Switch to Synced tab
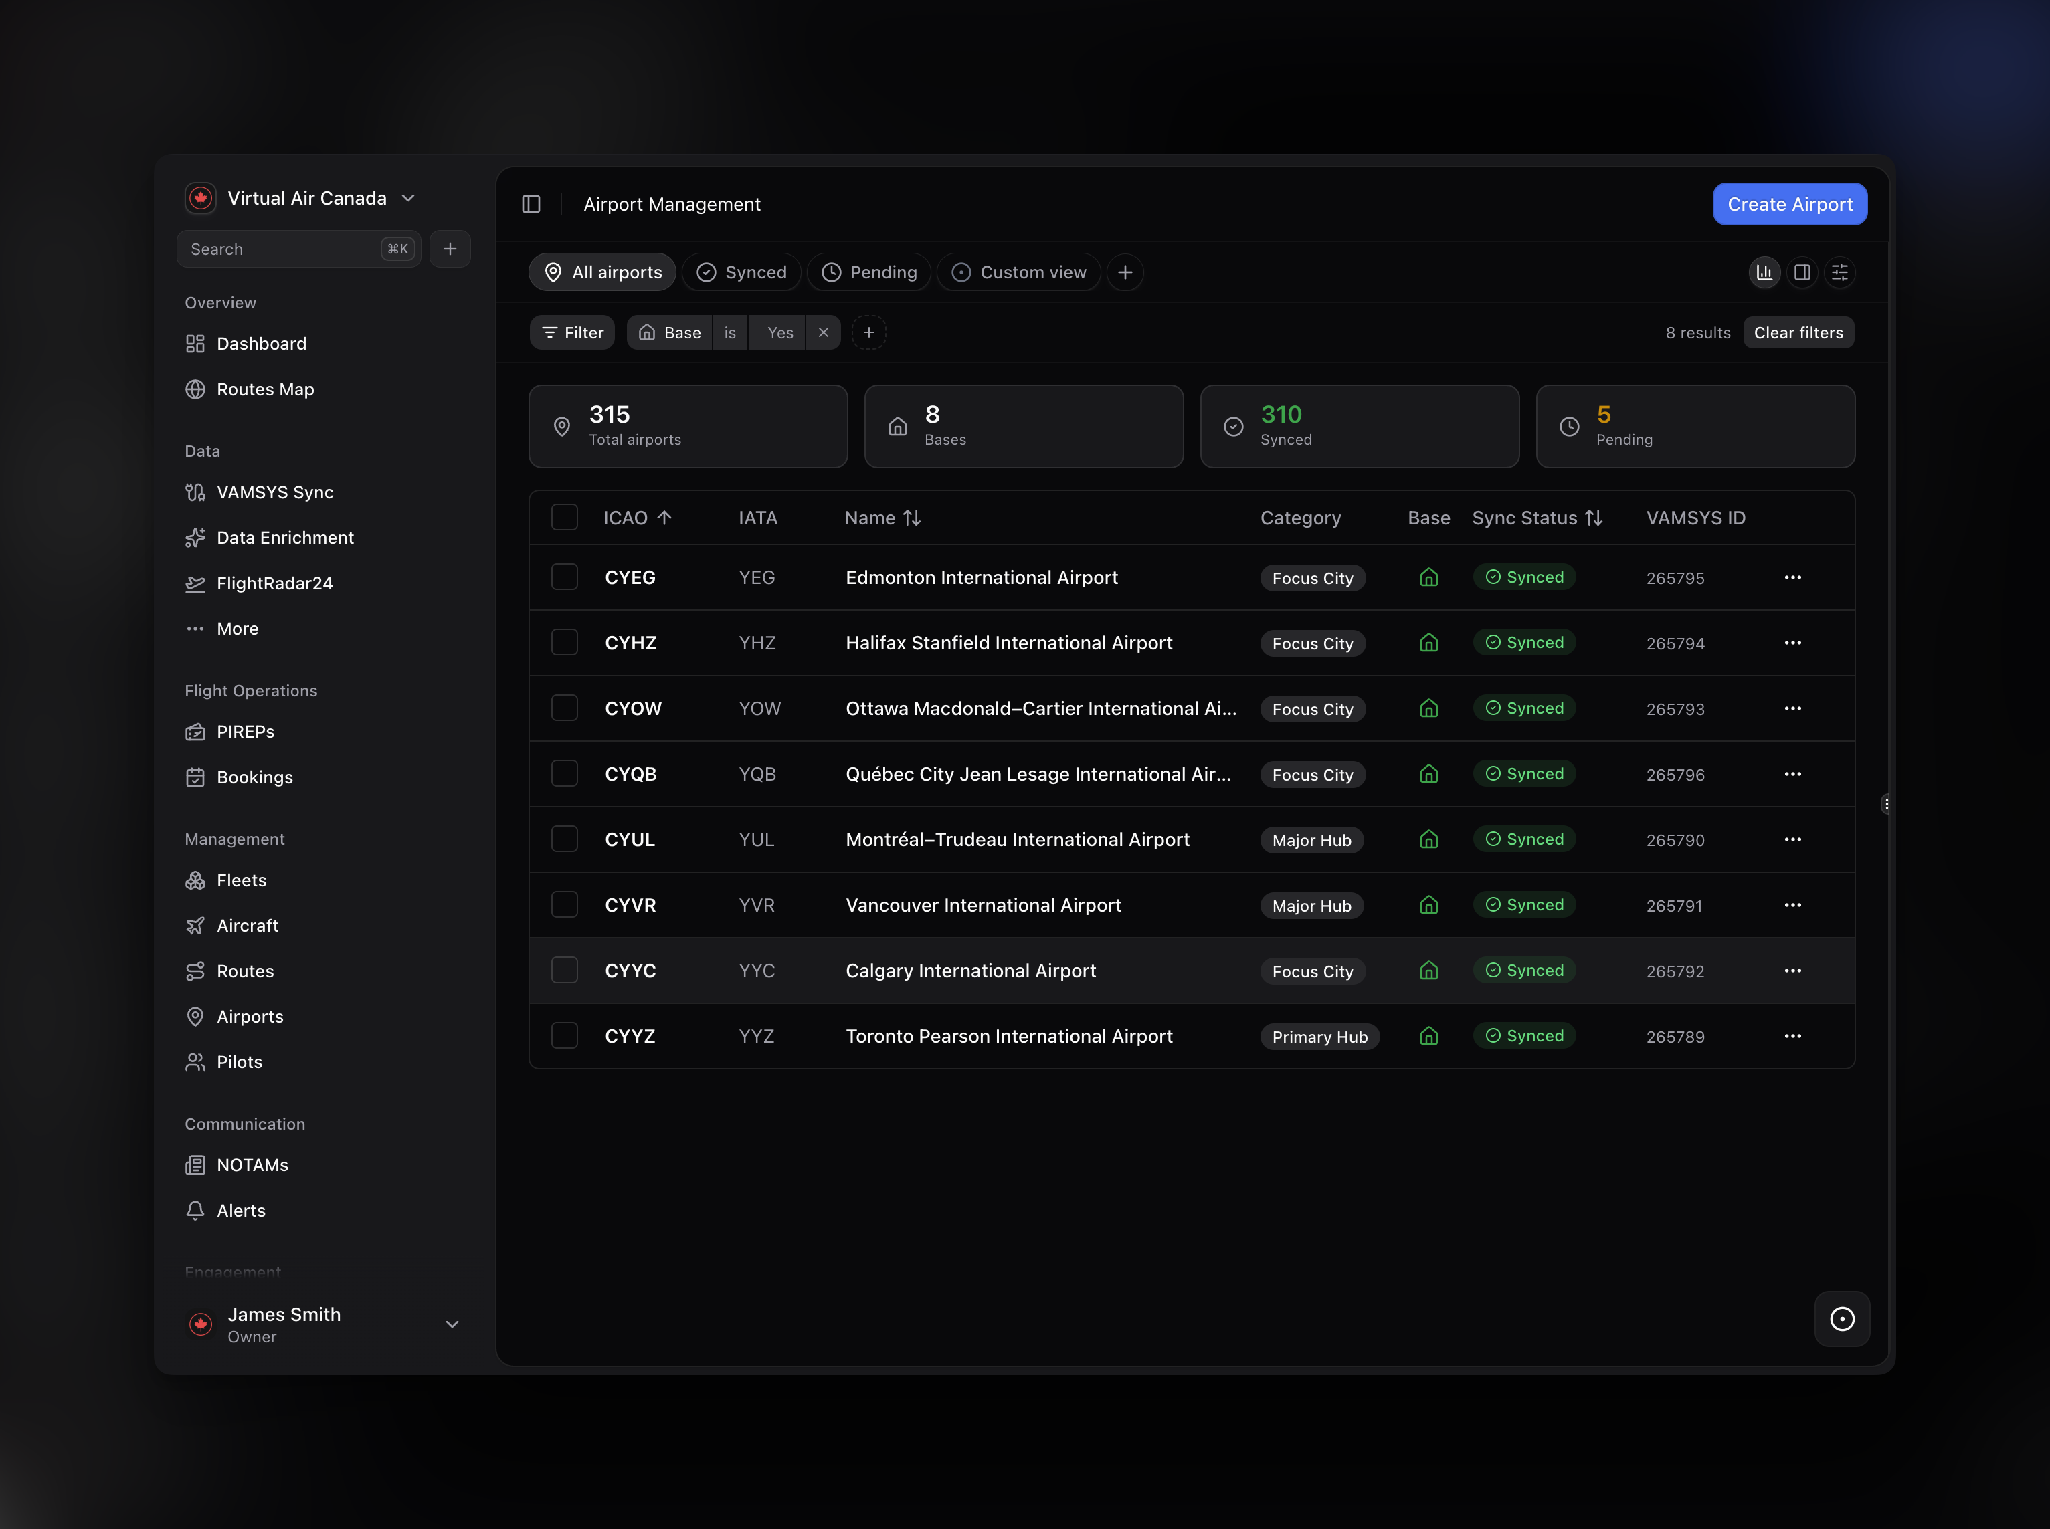This screenshot has width=2050, height=1529. pos(742,272)
